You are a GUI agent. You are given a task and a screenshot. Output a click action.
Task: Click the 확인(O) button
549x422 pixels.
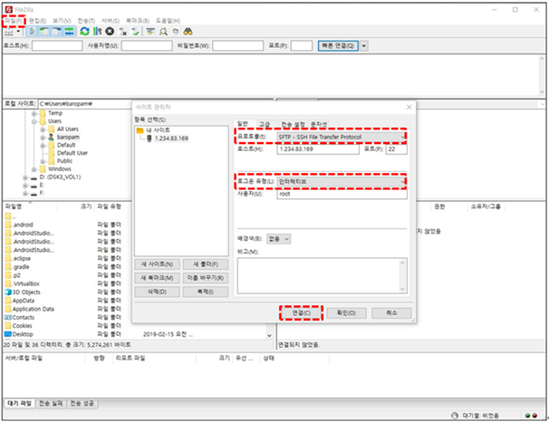[x=347, y=313]
